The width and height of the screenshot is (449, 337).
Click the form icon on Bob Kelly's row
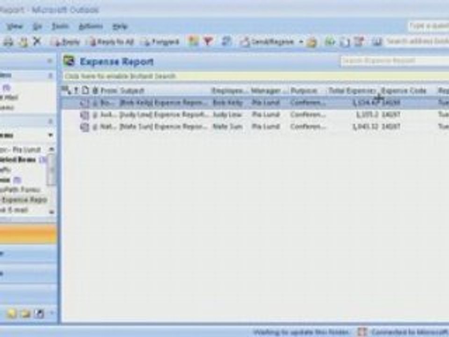85,103
